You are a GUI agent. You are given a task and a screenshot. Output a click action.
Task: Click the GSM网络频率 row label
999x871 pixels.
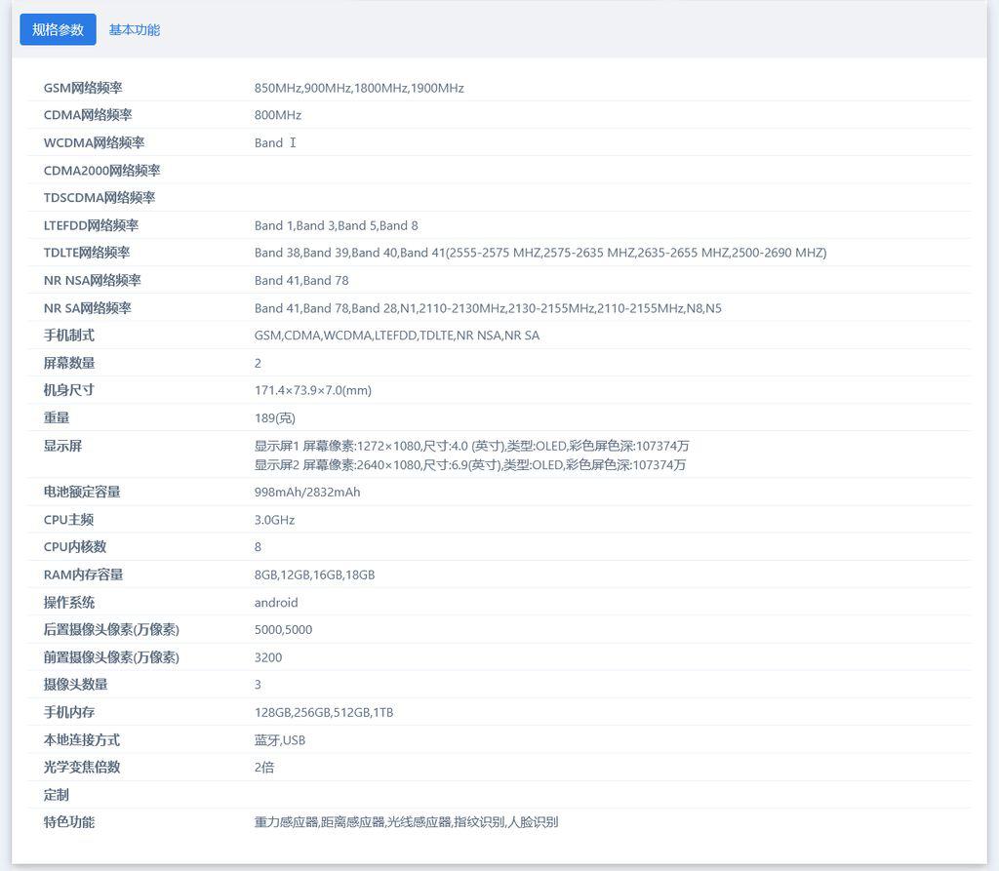click(x=83, y=88)
